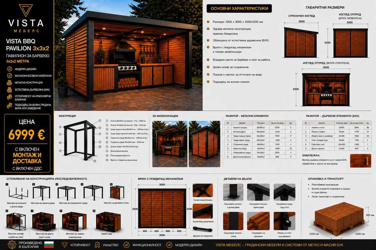Click the "Опаковка и транспорт" heading
376x250 pixels.
click(x=326, y=179)
